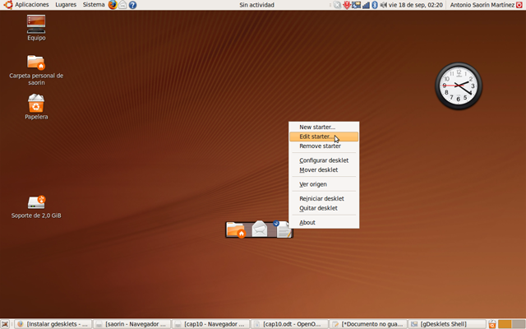Image resolution: width=526 pixels, height=329 pixels.
Task: Click the analog clock desklet
Action: pos(458,86)
